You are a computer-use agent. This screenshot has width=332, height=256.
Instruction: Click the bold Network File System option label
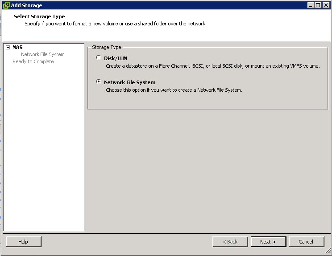(x=130, y=82)
